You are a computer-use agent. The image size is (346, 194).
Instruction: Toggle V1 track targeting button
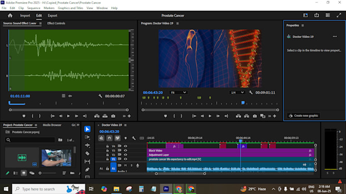(113, 159)
